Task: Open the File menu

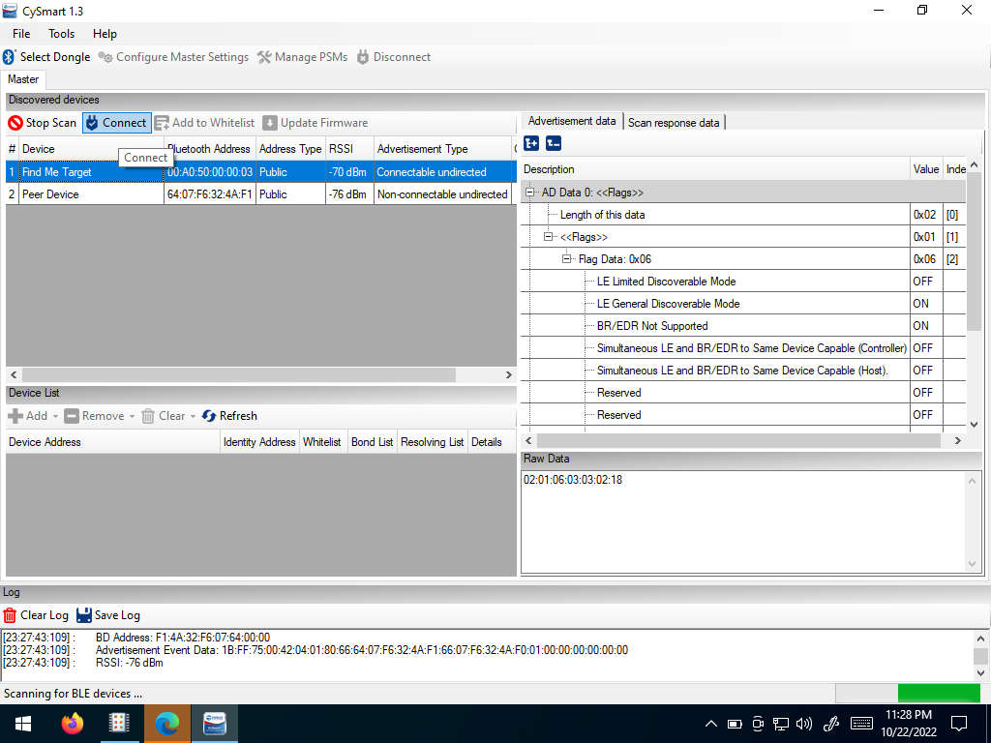Action: (21, 34)
